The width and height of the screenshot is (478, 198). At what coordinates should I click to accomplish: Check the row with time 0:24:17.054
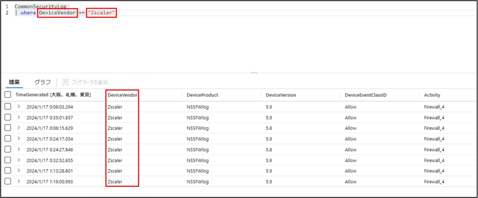(x=8, y=139)
